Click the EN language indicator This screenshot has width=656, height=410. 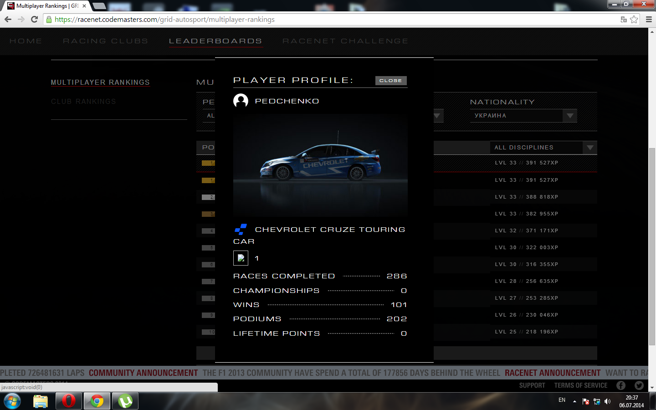click(x=562, y=400)
